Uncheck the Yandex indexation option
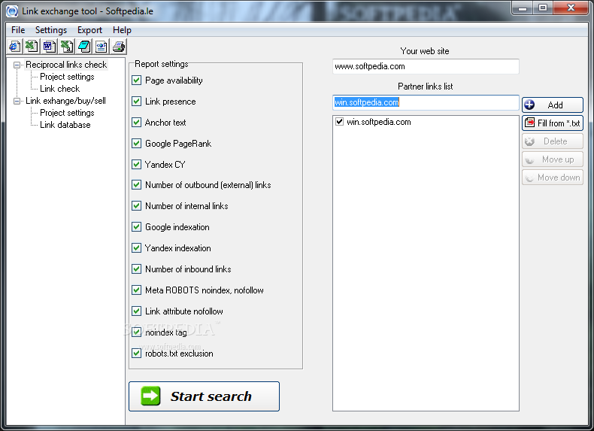This screenshot has width=594, height=431. pyautogui.click(x=136, y=248)
